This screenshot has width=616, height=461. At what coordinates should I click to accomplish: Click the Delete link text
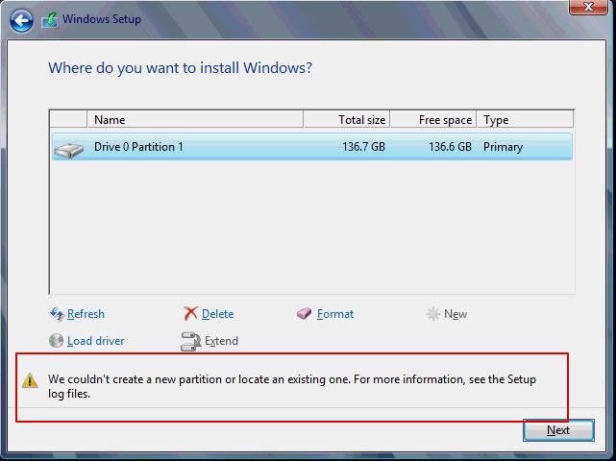click(217, 314)
